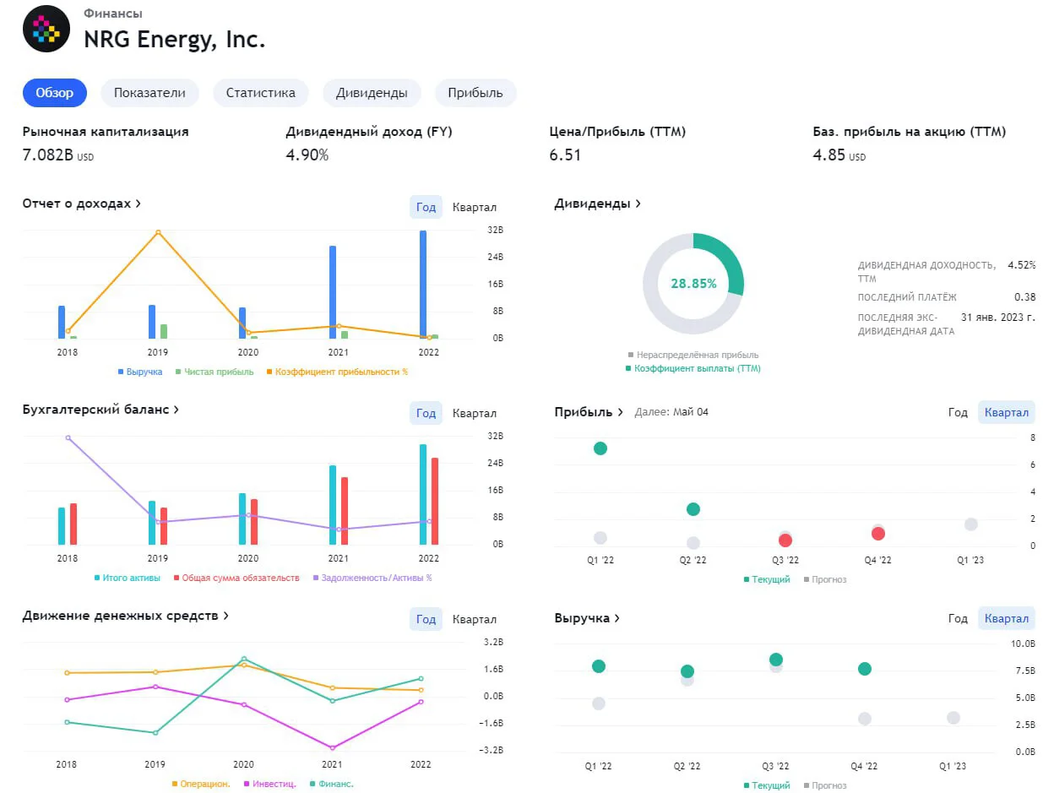Click the Далее: Май 04 earnings date
This screenshot has height=793, width=1043.
point(671,412)
